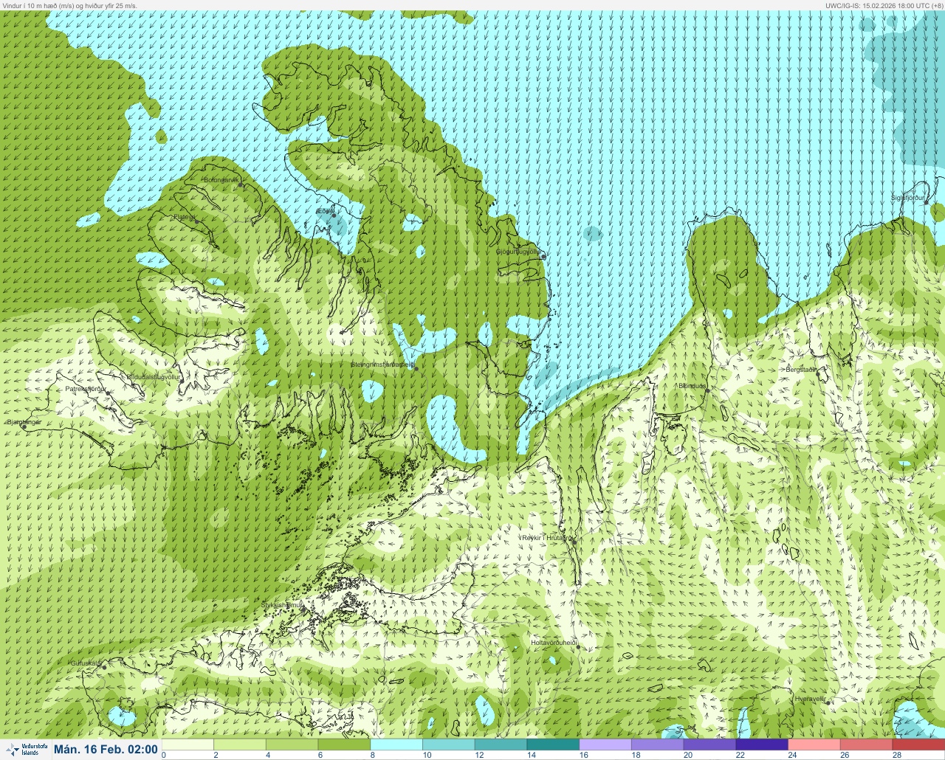The width and height of the screenshot is (945, 760).
Task: Click the Flateyri map label
Action: 184,217
